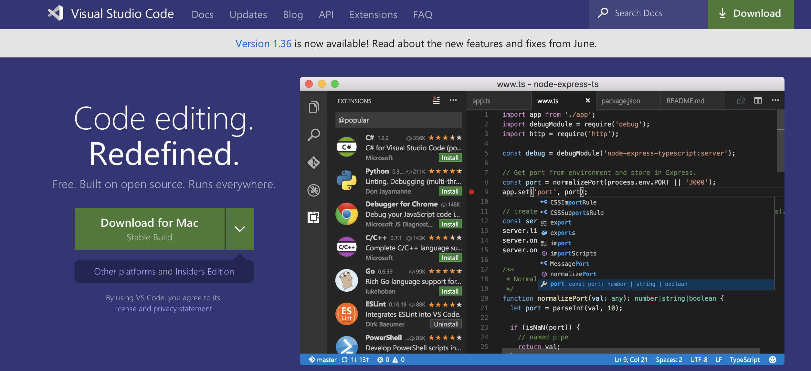Screen dimensions: 811x371
Task: Open the Extensions panel more actions ellipsis
Action: [453, 101]
